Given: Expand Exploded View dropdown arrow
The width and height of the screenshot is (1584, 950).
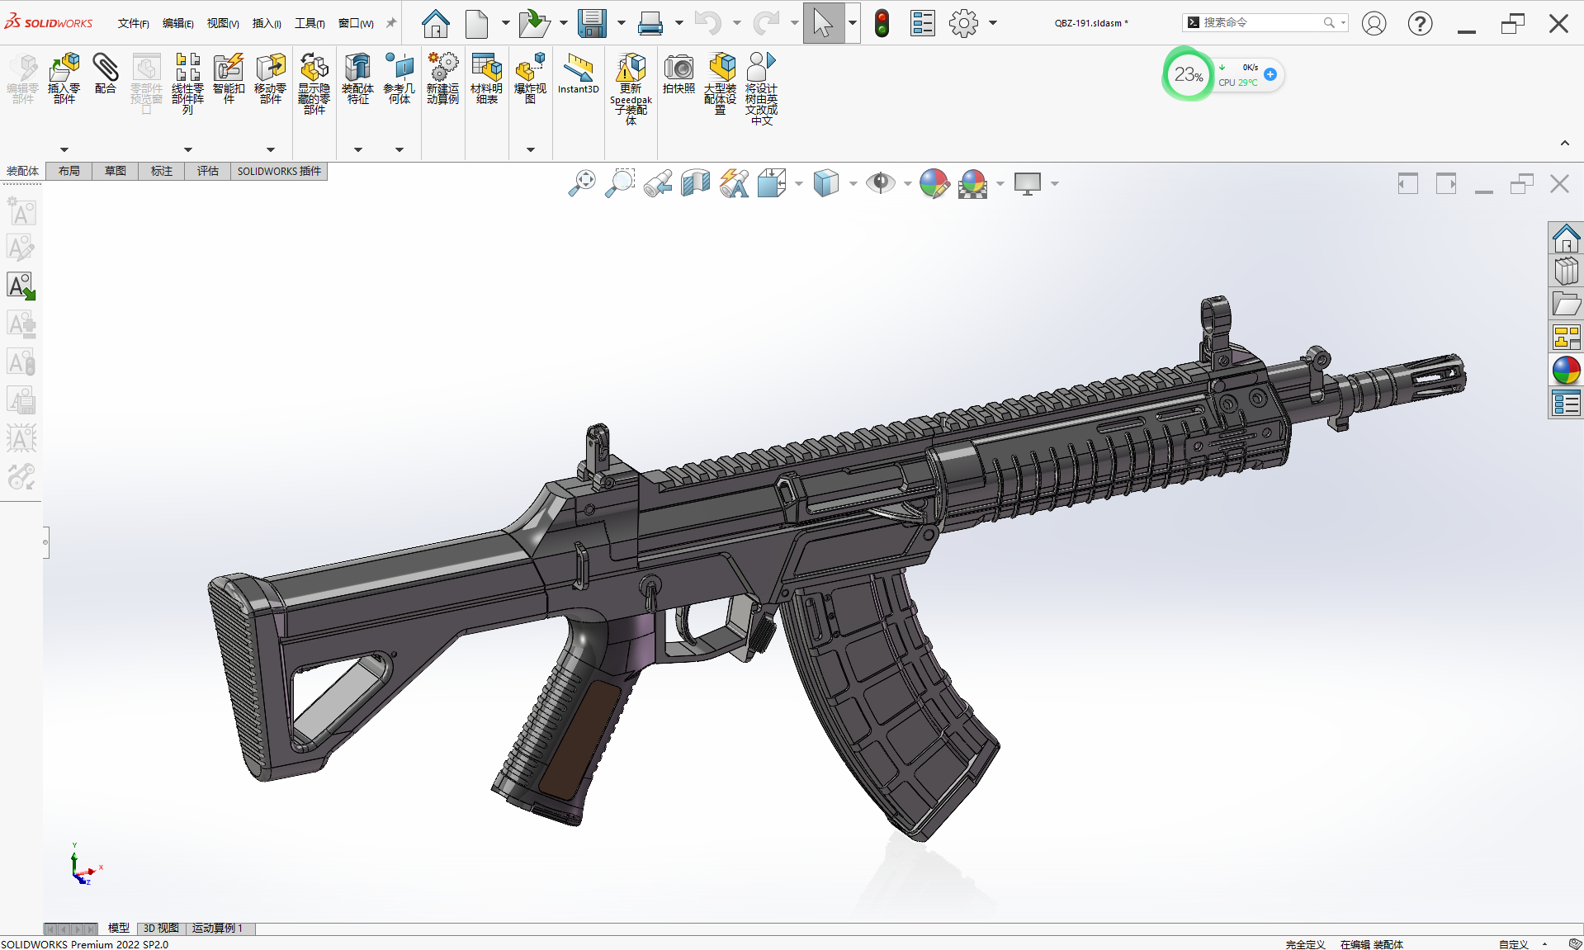Looking at the screenshot, I should pyautogui.click(x=530, y=149).
